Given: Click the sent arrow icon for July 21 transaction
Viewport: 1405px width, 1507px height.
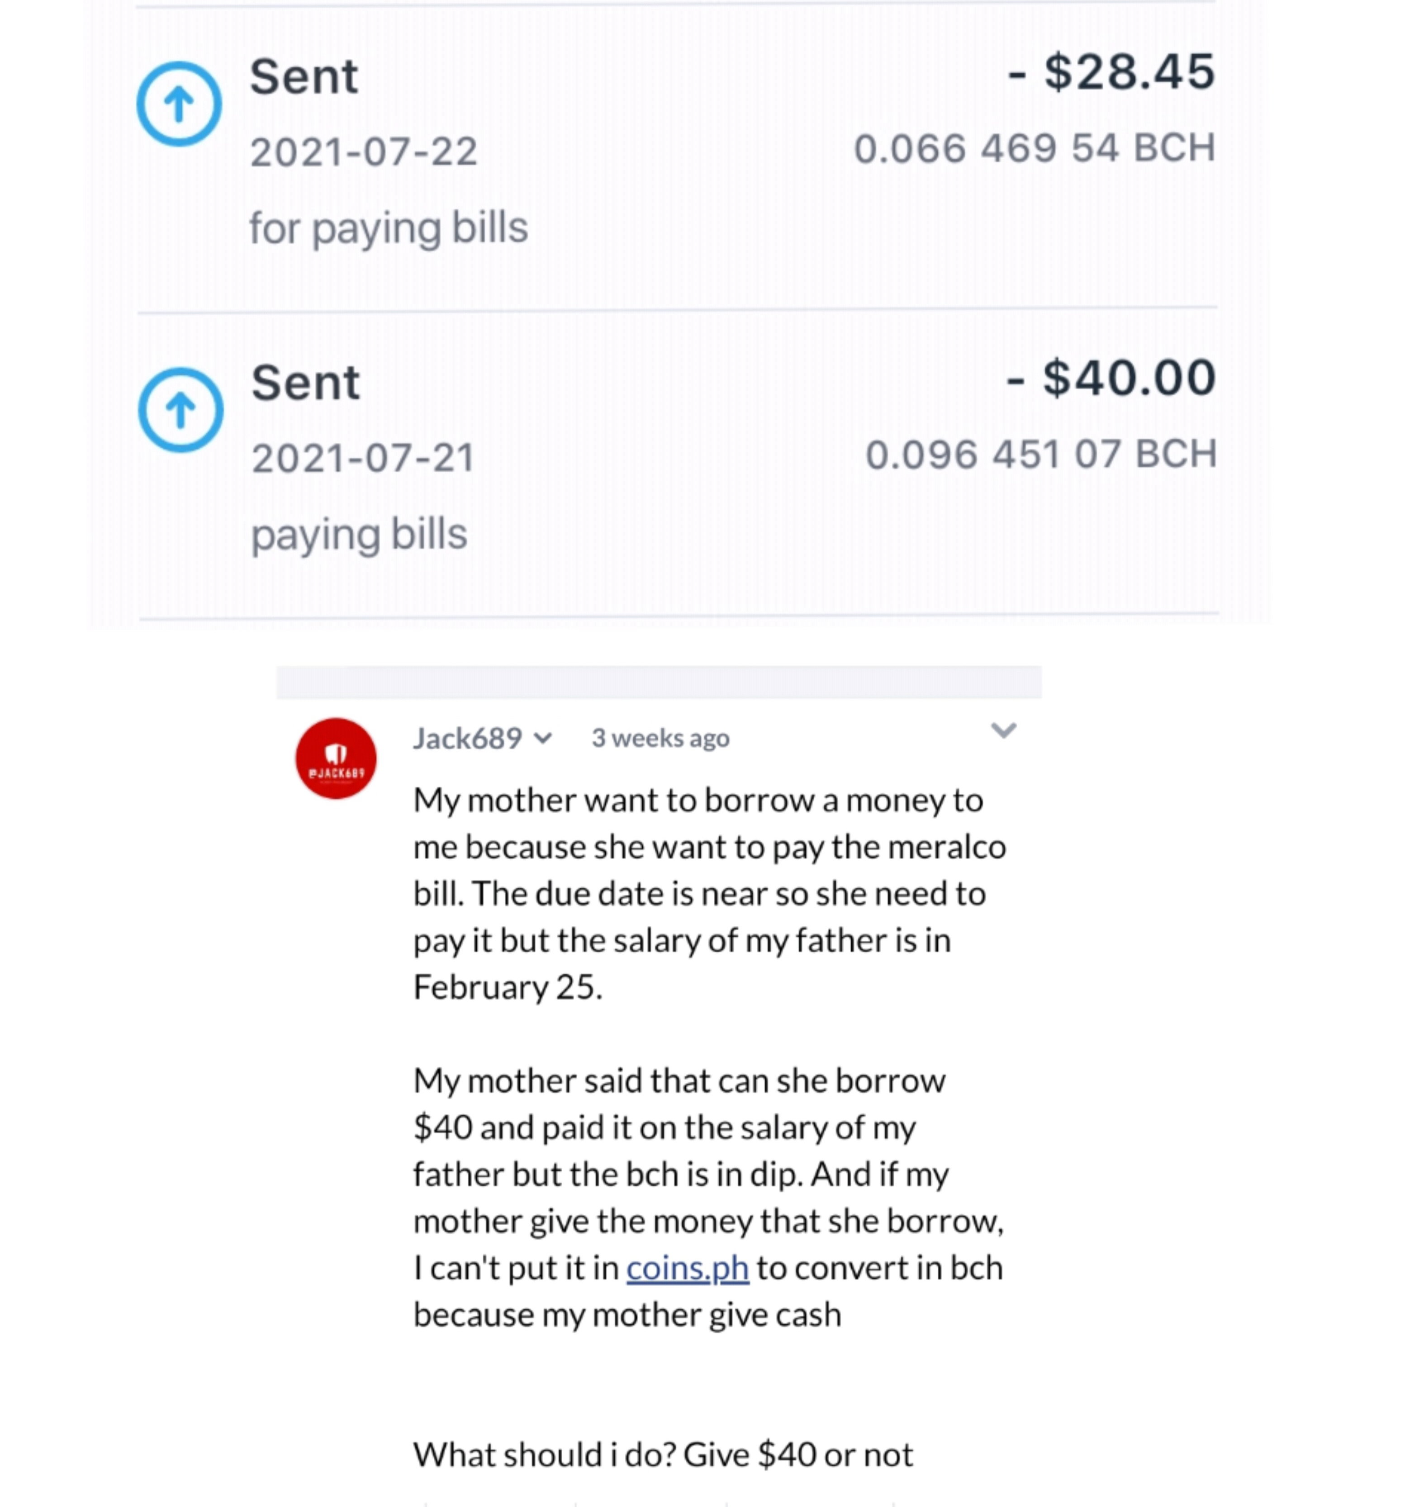Looking at the screenshot, I should (180, 410).
